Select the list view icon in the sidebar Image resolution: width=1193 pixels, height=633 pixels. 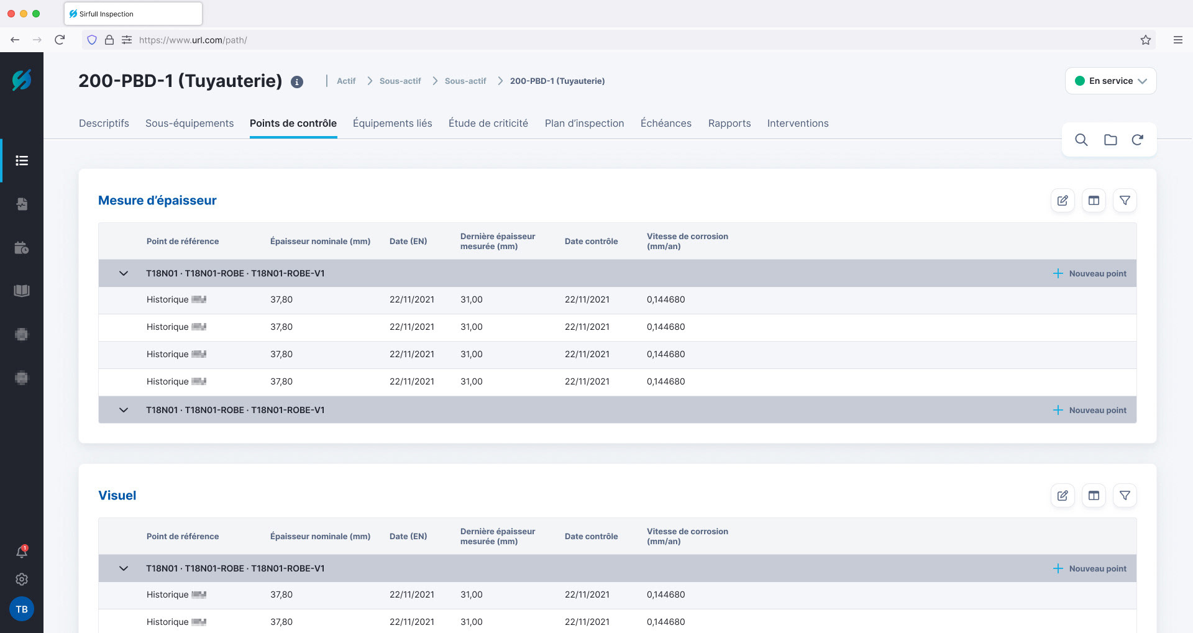(x=22, y=161)
